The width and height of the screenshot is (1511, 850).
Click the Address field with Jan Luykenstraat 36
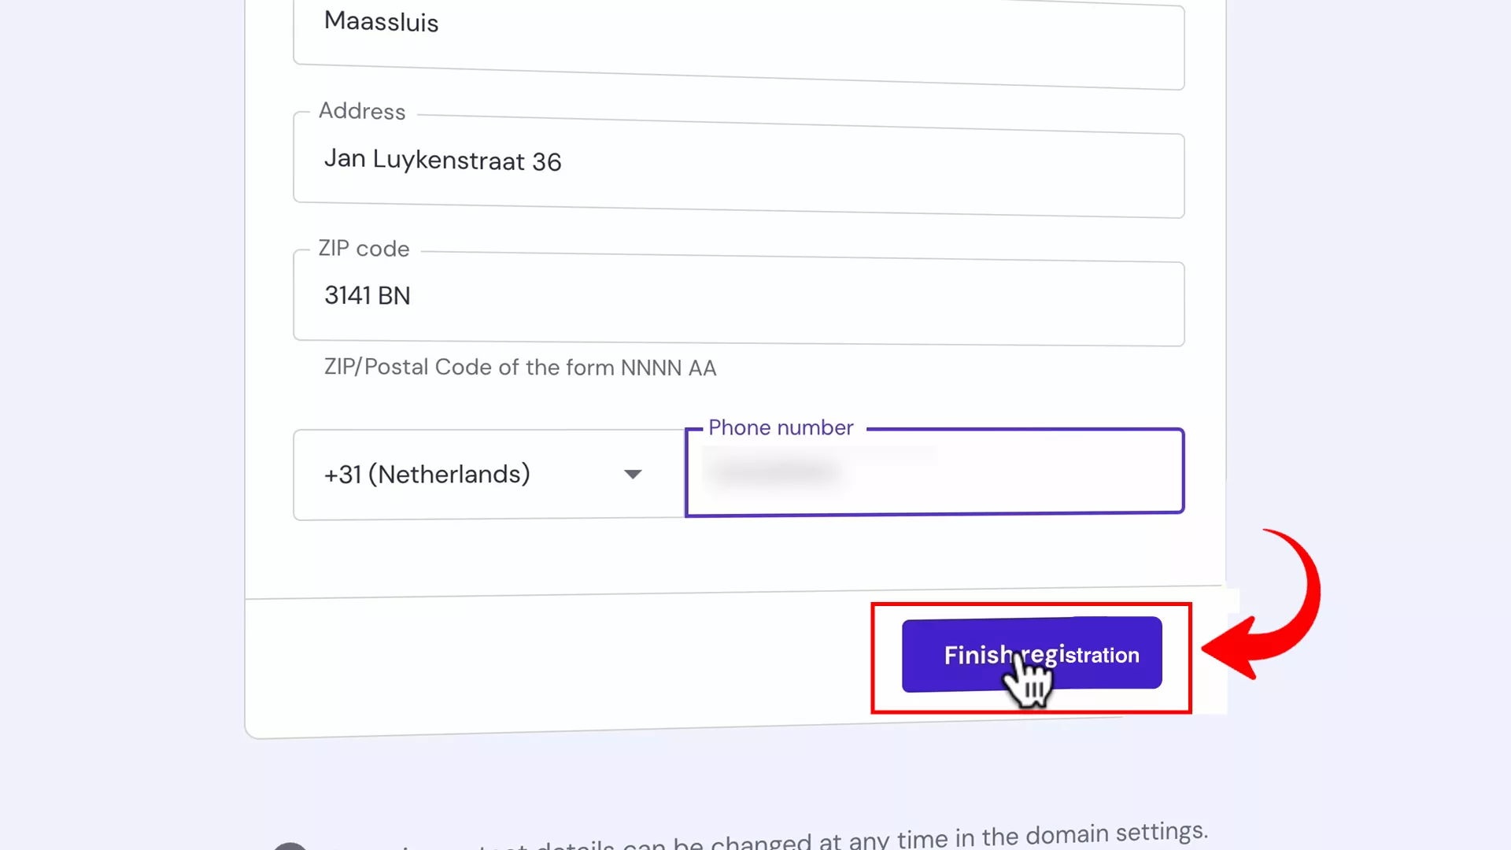point(738,165)
